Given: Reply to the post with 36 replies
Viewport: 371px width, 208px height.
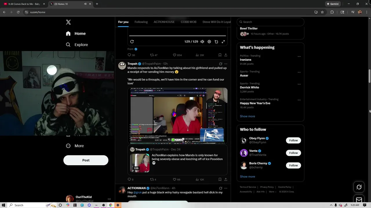Looking at the screenshot, I should point(131,55).
